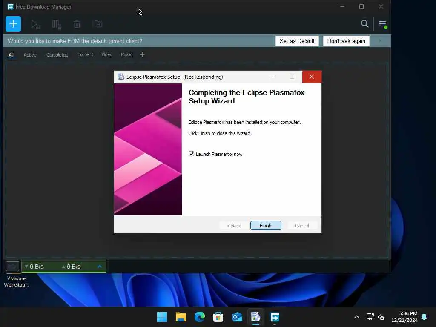436x327 pixels.
Task: Click the muted volume tray icon
Action: [381, 317]
